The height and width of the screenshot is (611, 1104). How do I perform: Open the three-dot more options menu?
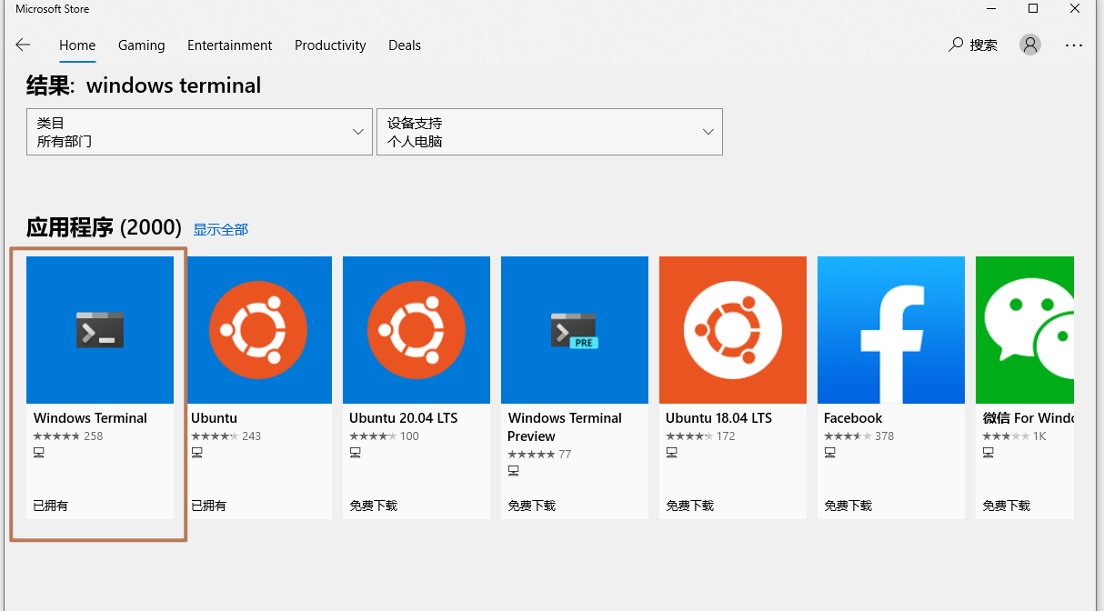[x=1074, y=45]
